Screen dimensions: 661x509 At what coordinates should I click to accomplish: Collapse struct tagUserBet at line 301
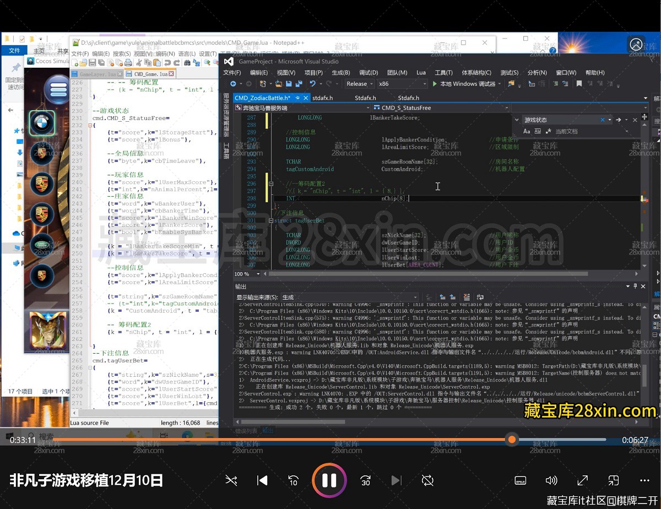coord(271,220)
